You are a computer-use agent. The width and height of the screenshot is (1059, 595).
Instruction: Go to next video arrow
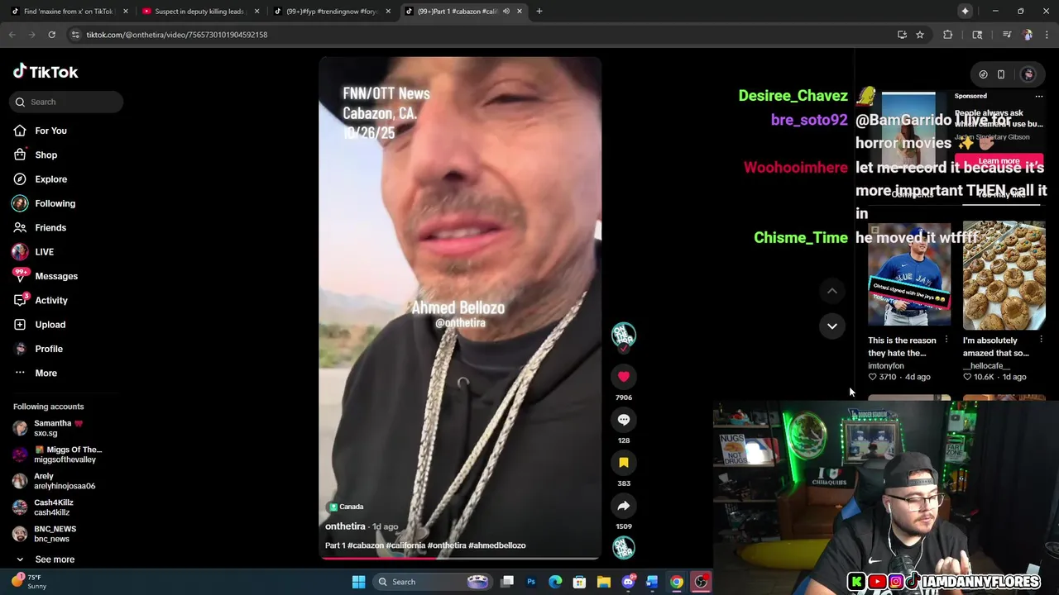point(832,326)
